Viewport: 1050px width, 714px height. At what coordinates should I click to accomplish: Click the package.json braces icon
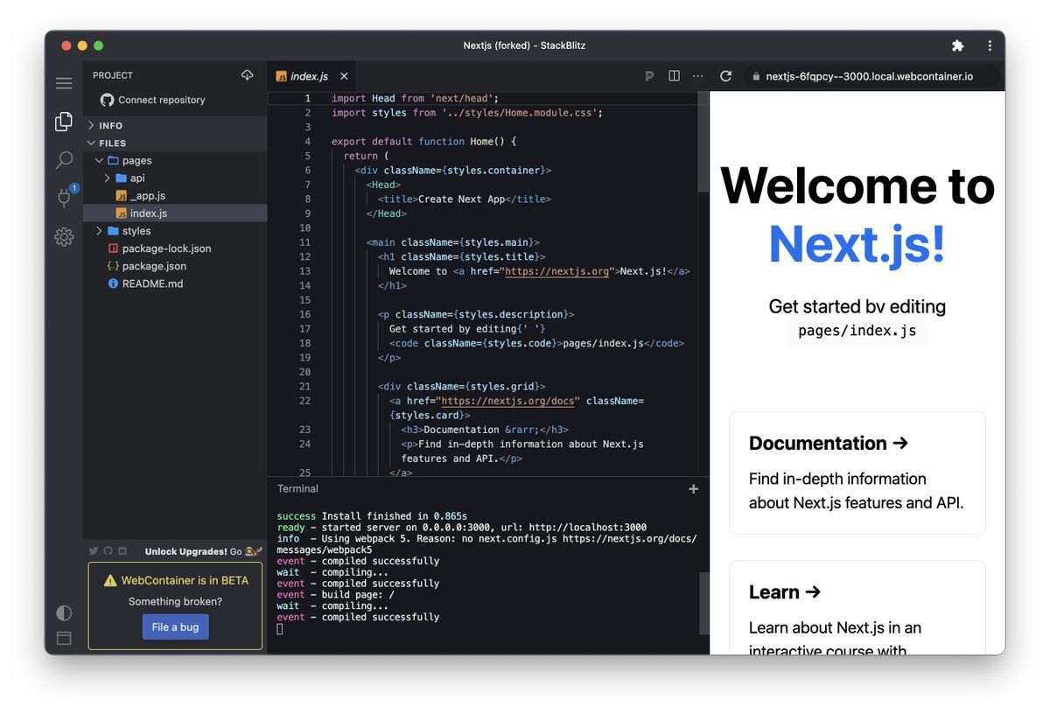(113, 266)
